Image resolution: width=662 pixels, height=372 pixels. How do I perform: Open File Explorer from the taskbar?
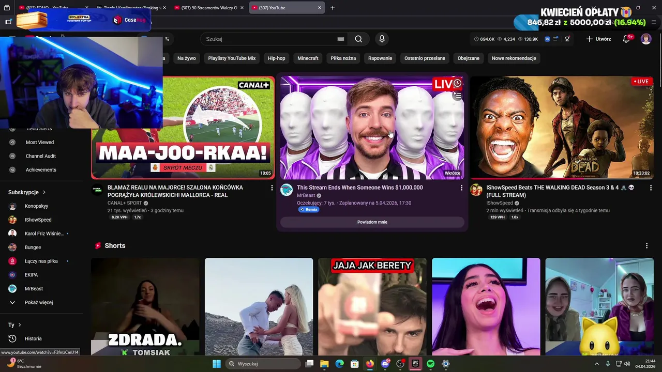pyautogui.click(x=324, y=364)
